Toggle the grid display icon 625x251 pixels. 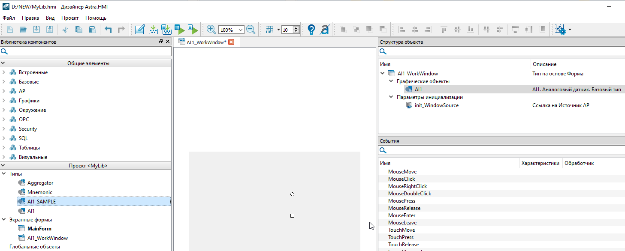click(x=269, y=30)
